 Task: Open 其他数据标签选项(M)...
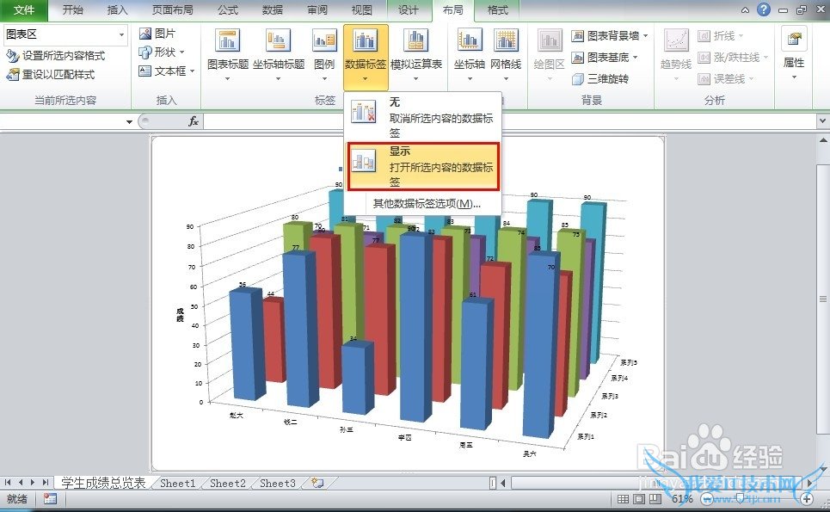pos(427,203)
